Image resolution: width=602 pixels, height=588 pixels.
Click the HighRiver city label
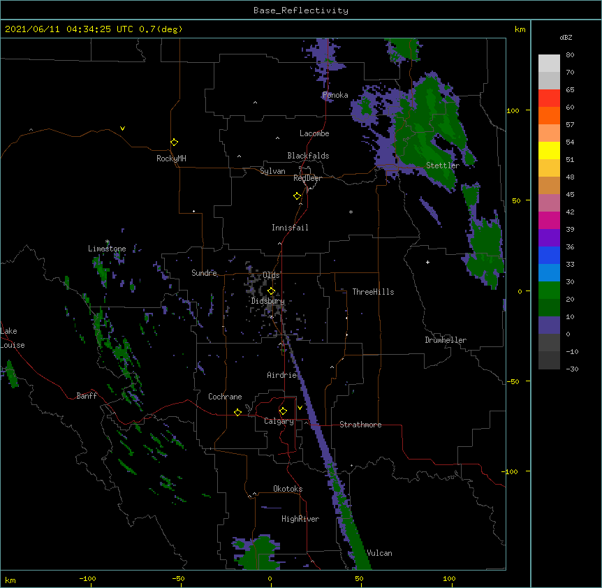pyautogui.click(x=300, y=519)
